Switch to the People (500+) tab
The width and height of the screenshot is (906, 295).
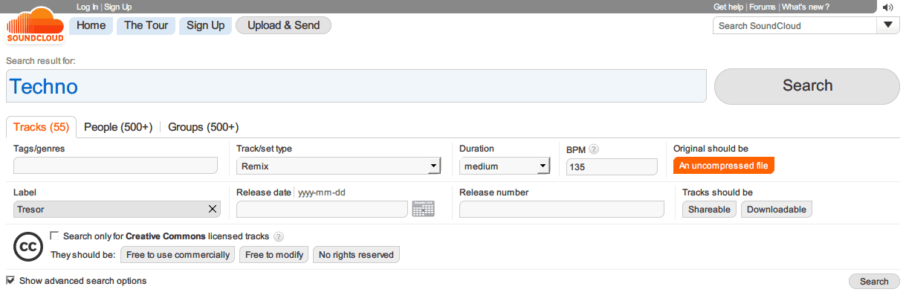(118, 127)
